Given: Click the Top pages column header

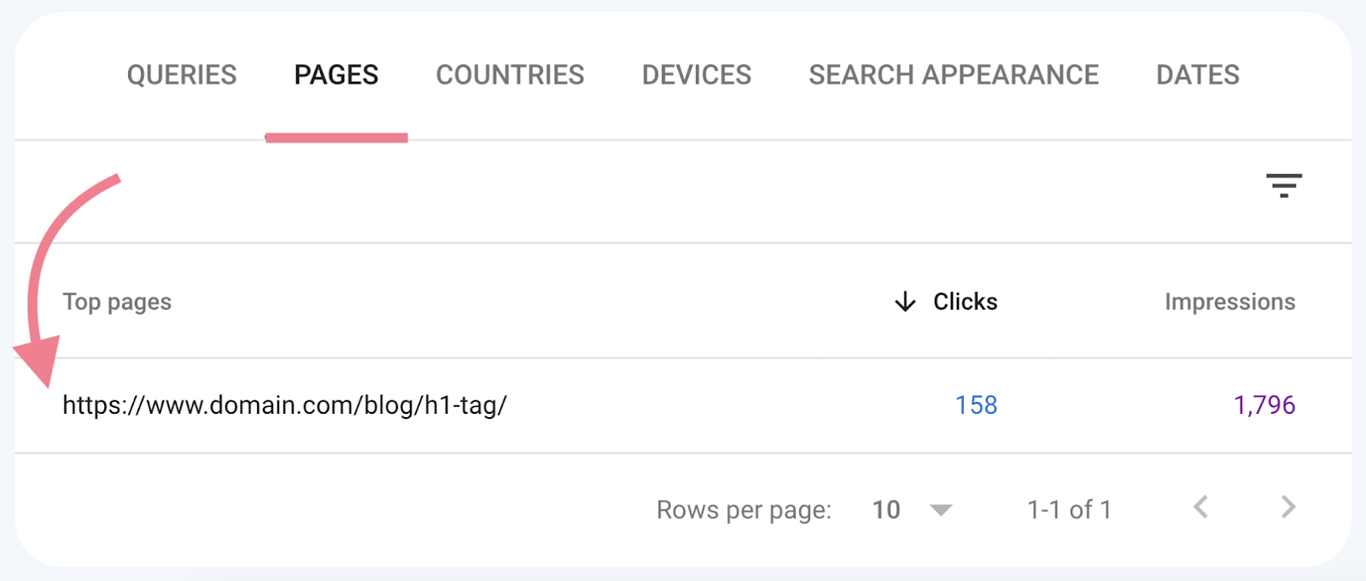Looking at the screenshot, I should [x=117, y=301].
